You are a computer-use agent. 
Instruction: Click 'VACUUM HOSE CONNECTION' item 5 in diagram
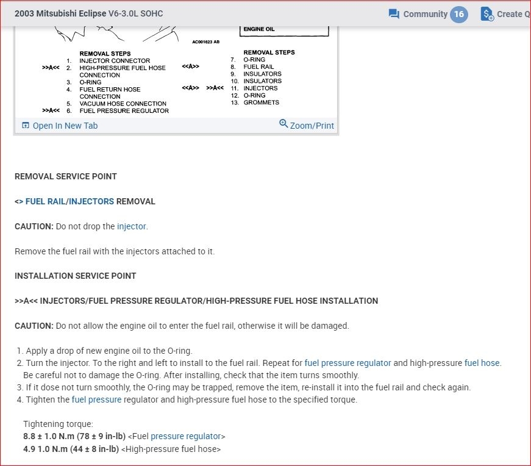click(x=123, y=104)
